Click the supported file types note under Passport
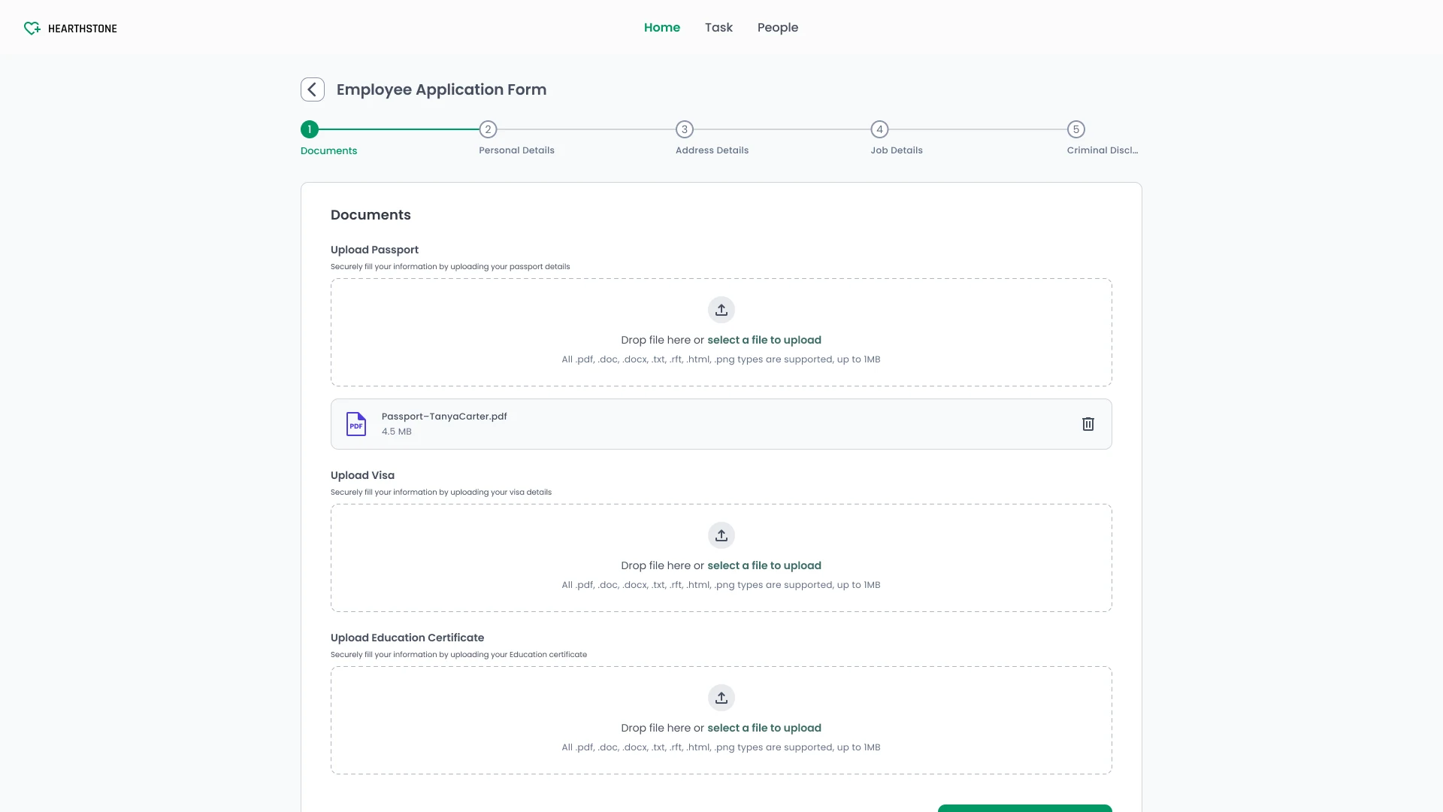Viewport: 1443px width, 812px height. tap(721, 359)
